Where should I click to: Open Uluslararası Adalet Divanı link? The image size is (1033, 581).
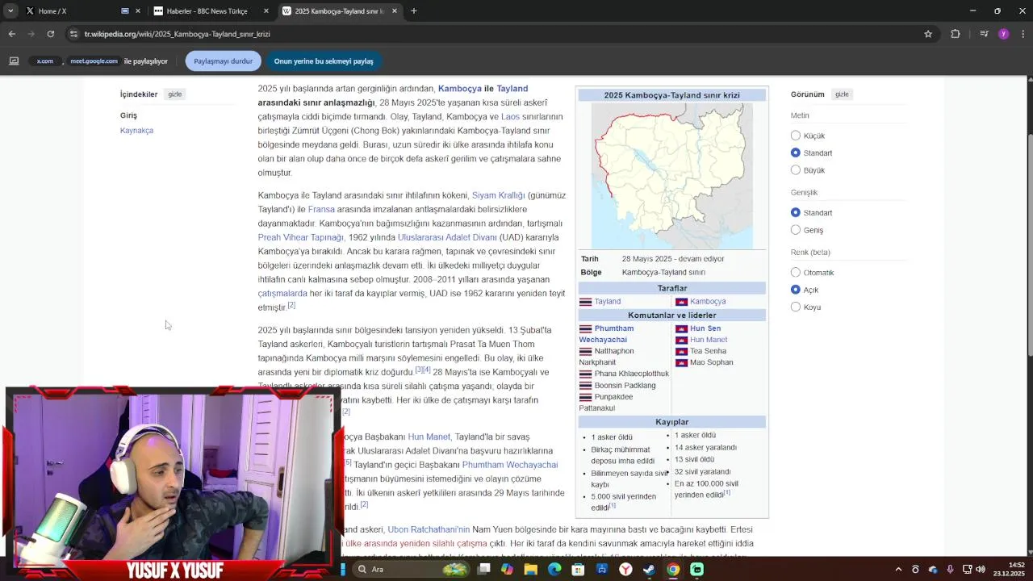(447, 237)
